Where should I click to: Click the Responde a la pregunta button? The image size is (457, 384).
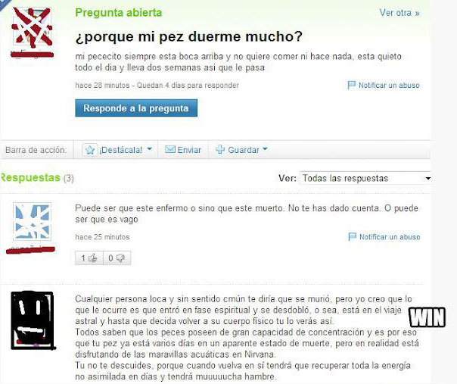click(136, 108)
